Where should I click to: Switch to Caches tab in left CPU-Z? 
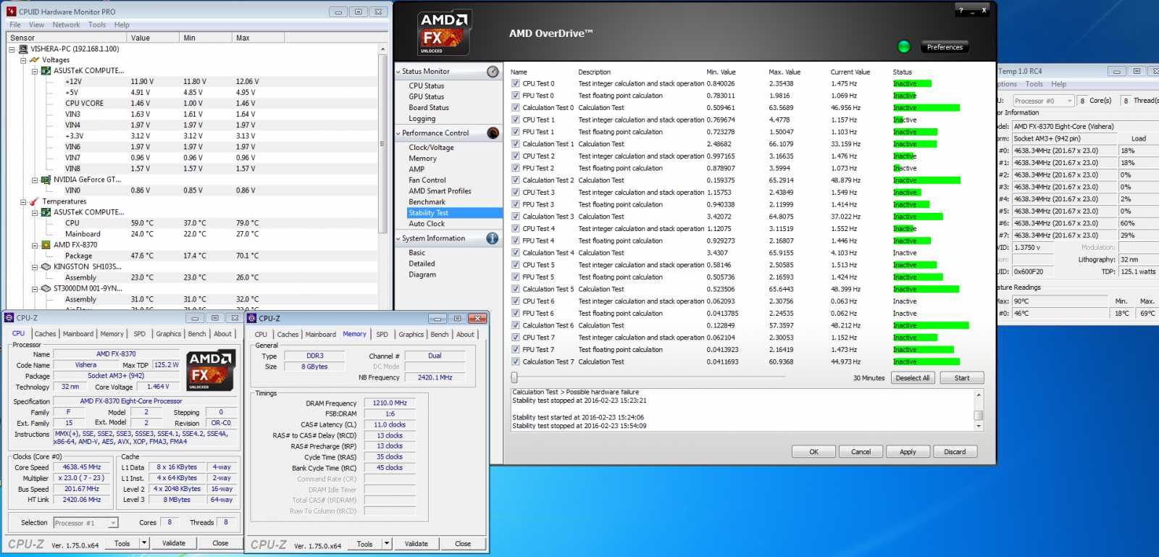[x=45, y=334]
